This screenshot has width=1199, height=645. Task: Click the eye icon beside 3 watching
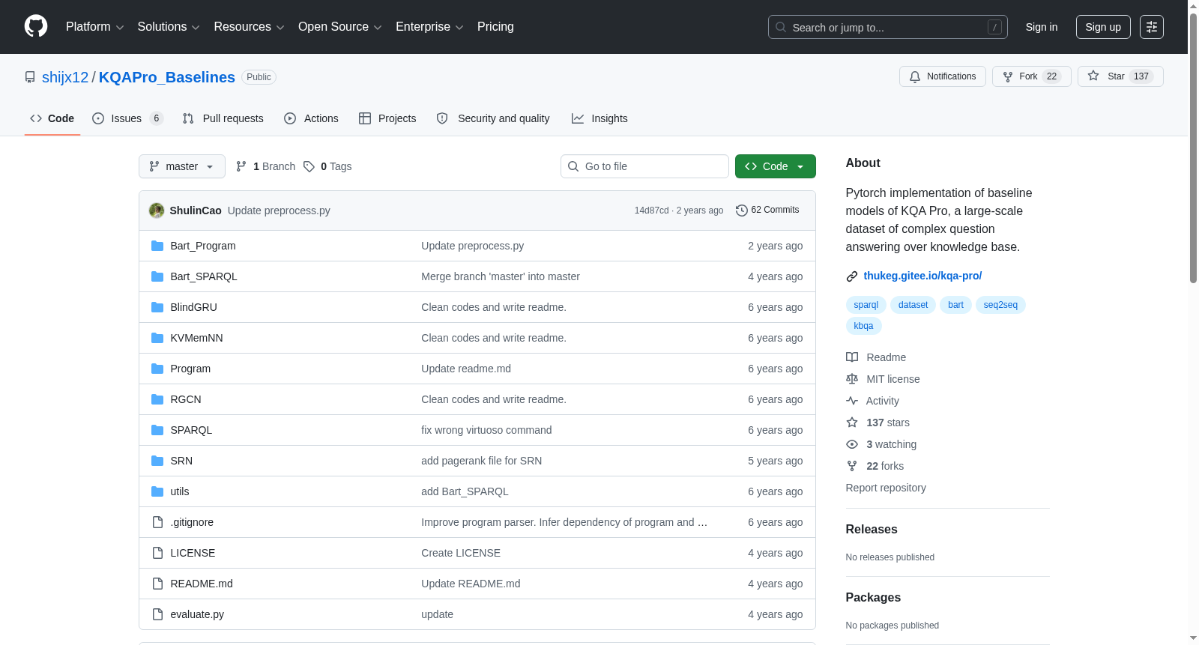pyautogui.click(x=852, y=444)
